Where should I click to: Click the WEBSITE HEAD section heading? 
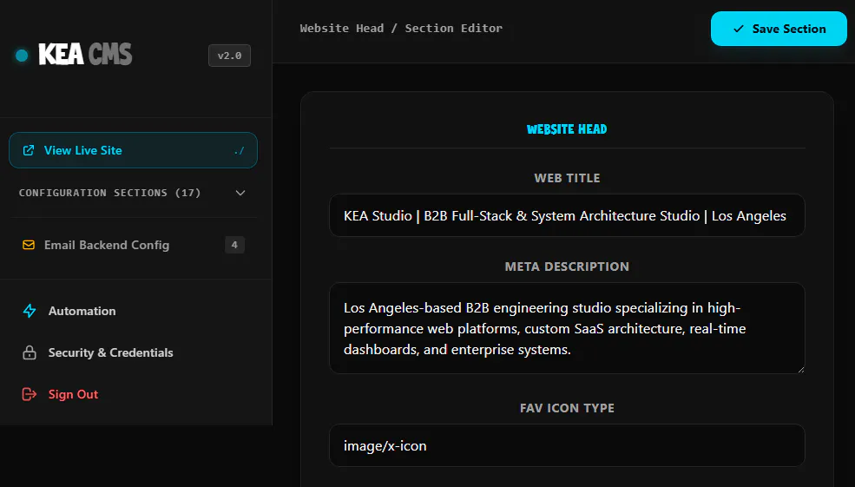[x=567, y=129]
